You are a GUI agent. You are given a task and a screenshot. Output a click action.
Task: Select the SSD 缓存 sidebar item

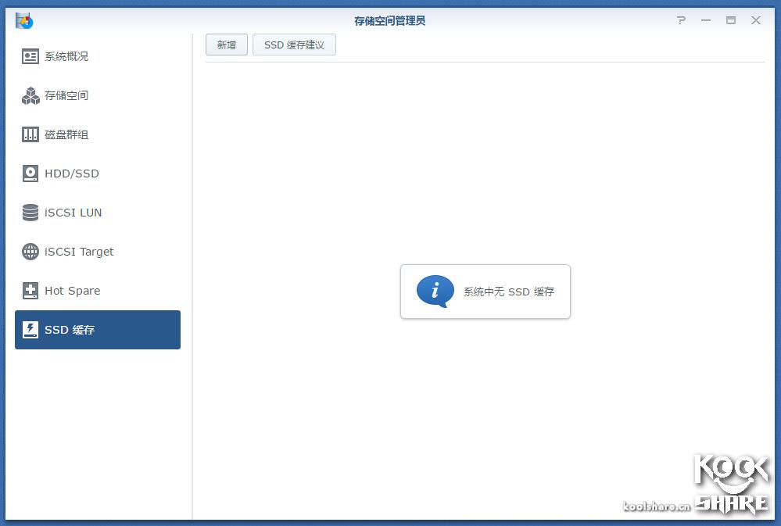(98, 330)
